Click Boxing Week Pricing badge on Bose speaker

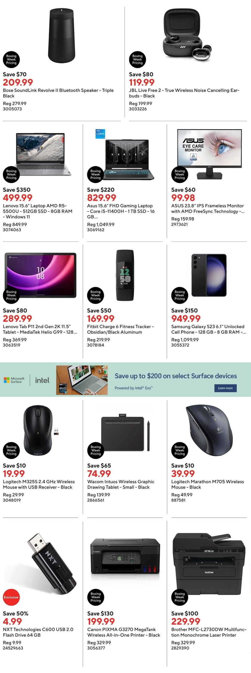pyautogui.click(x=11, y=59)
